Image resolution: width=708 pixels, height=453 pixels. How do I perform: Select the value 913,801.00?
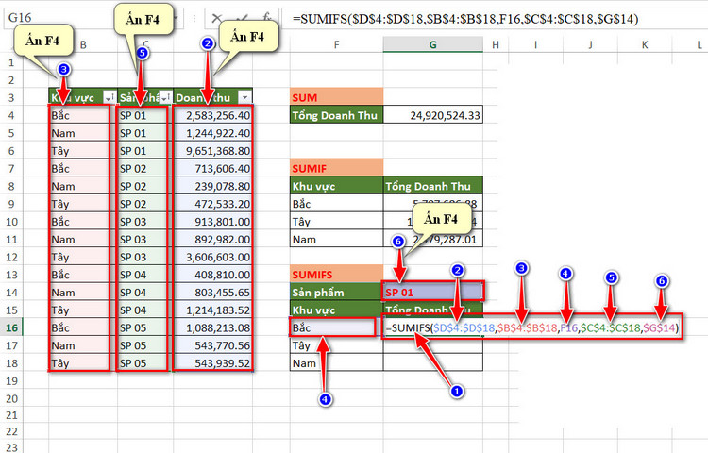pos(212,221)
